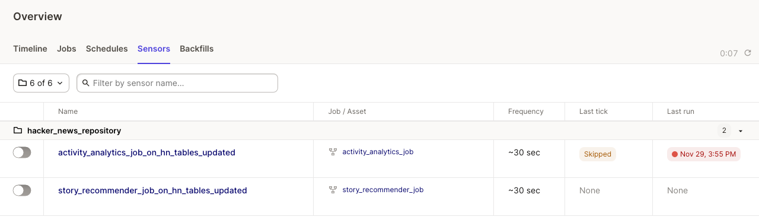Screen dimensions: 759x223
Task: Open the story_recommender_job link
Action: [x=383, y=190]
